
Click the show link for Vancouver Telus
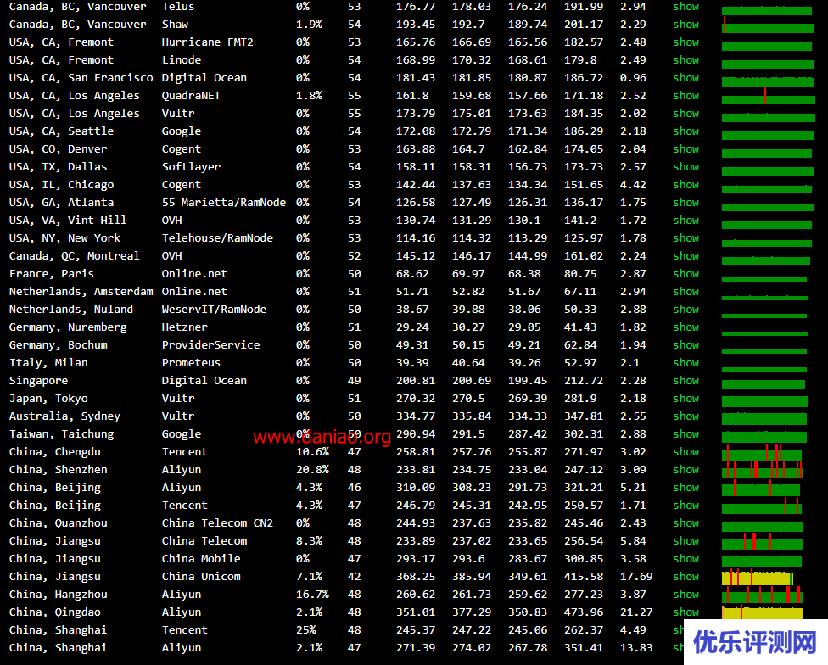tap(685, 7)
